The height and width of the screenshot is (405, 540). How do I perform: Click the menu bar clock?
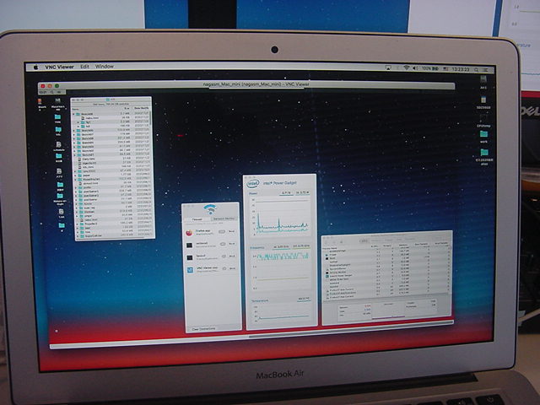pos(461,69)
